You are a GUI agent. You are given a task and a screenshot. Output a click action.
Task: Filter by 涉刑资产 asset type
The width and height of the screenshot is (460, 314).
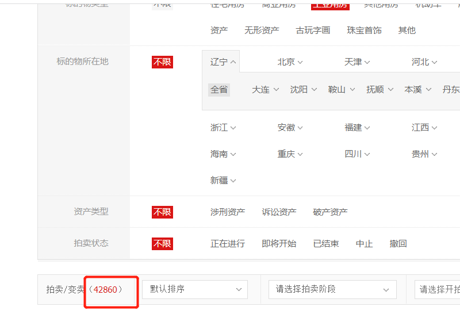(227, 212)
